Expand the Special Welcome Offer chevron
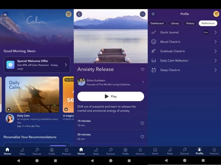 (66, 65)
